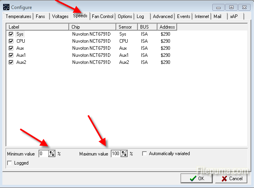The image size is (254, 188).
Task: Sort by the BUS column header
Action: [x=147, y=27]
